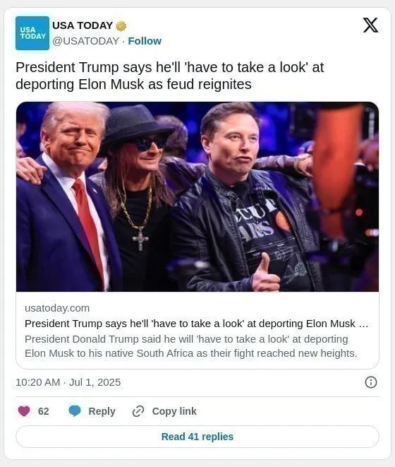Follow the USATODAY account
Image resolution: width=395 pixels, height=467 pixels.
pos(145,41)
